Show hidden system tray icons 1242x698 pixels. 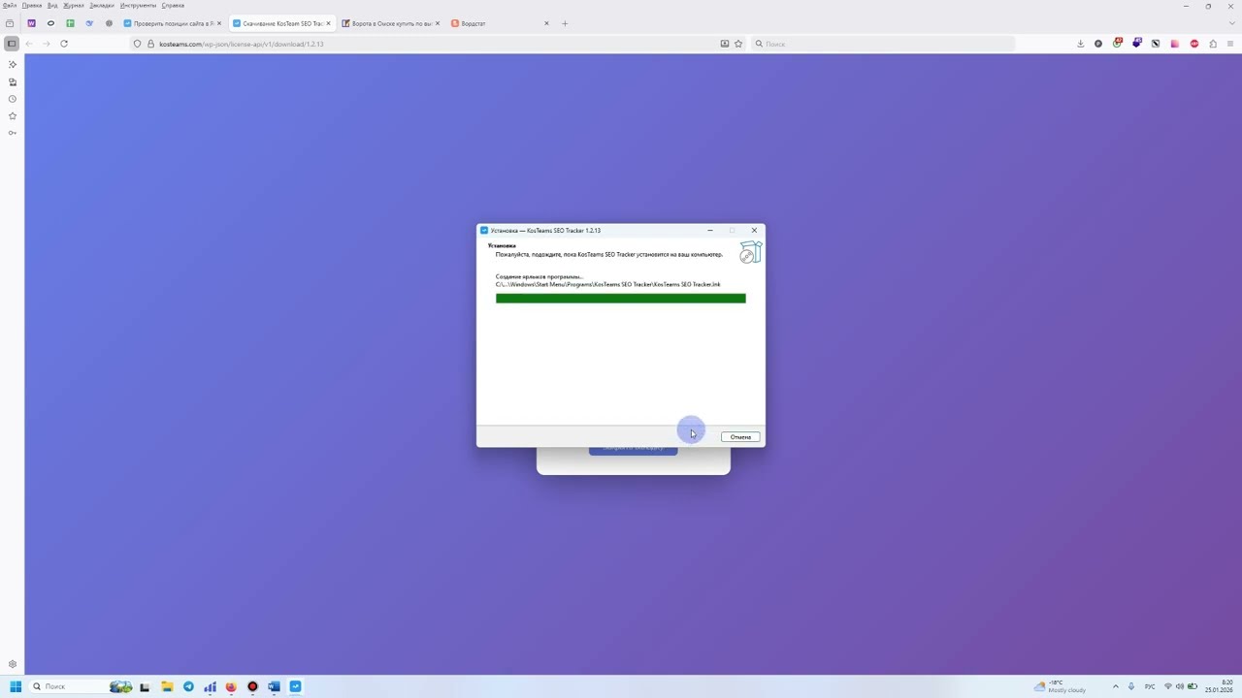[1115, 686]
